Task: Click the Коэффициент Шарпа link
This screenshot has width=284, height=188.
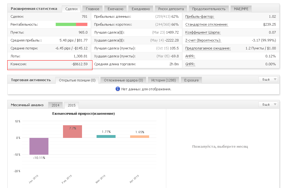Action: 203,32
